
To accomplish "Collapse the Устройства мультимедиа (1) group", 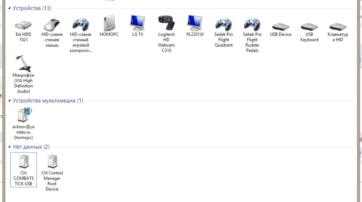I will (x=9, y=100).
